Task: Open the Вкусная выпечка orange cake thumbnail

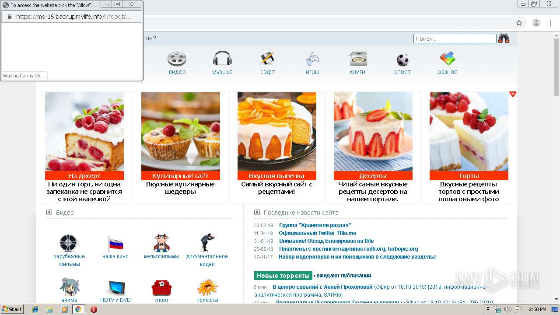Action: point(277,131)
